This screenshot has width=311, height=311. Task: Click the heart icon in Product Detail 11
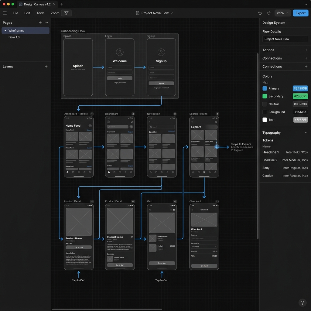click(132, 237)
